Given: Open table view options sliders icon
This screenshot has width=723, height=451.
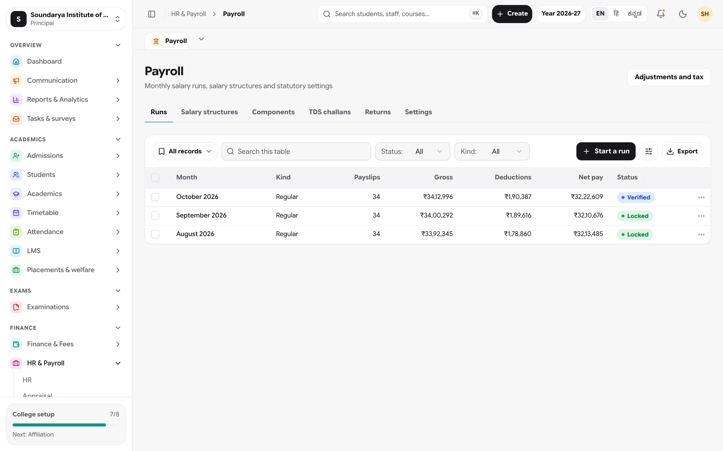Looking at the screenshot, I should 649,151.
